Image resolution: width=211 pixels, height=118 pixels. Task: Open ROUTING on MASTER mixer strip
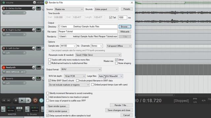pos(11,109)
